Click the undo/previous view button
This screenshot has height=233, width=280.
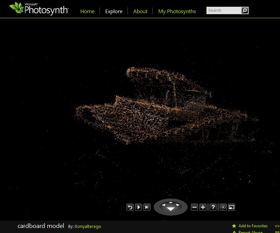[x=130, y=207]
